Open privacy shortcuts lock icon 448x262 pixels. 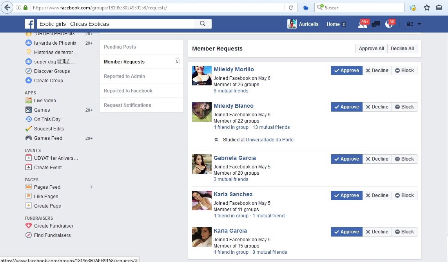pyautogui.click(x=410, y=24)
